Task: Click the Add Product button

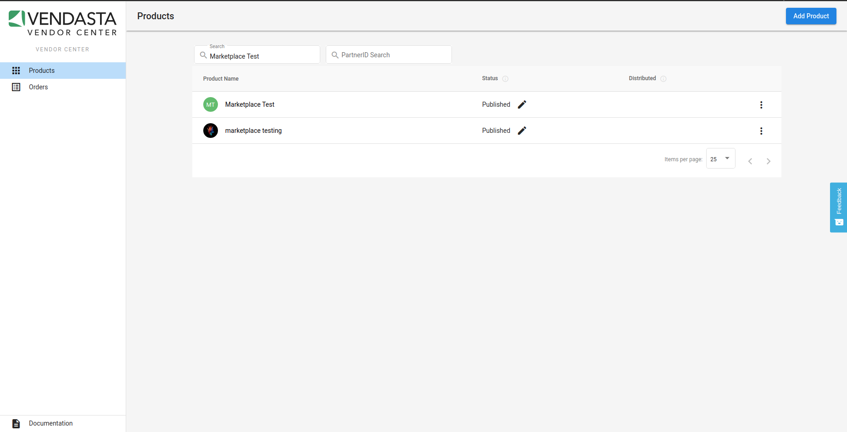Action: (x=811, y=16)
